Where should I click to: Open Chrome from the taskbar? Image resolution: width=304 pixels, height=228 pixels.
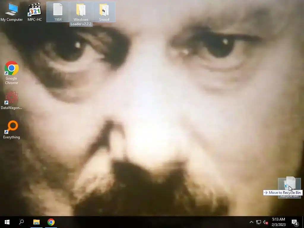(51, 222)
